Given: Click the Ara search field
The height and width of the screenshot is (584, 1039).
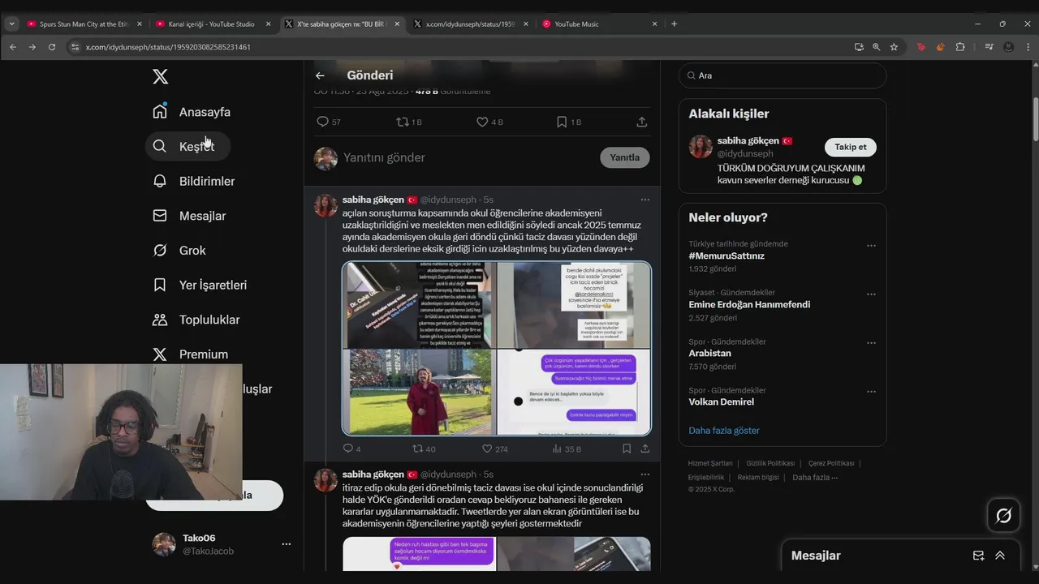Looking at the screenshot, I should [x=782, y=75].
